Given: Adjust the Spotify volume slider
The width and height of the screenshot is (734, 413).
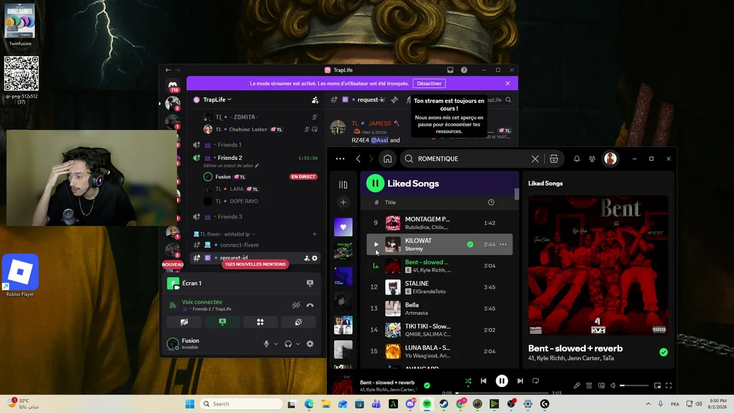Looking at the screenshot, I should tap(634, 386).
